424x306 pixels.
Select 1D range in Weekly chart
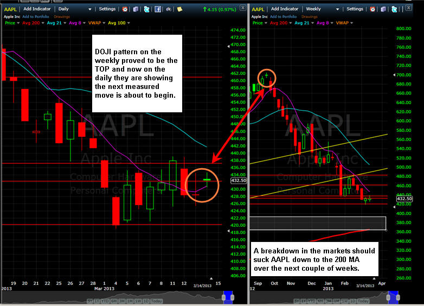coord(352,301)
